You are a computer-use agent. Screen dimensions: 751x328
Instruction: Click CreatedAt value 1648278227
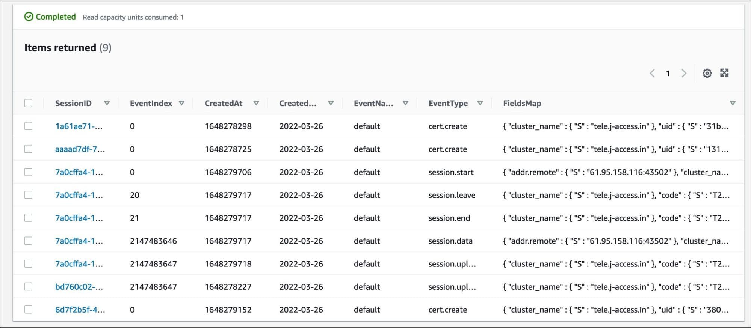tap(228, 287)
